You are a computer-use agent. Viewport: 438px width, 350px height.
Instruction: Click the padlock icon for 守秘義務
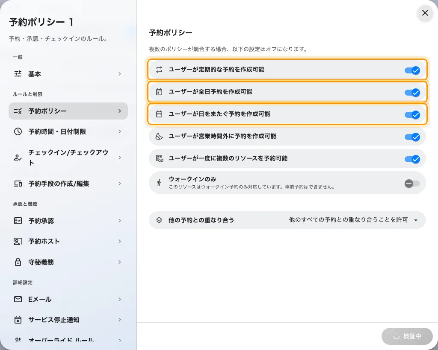click(18, 262)
